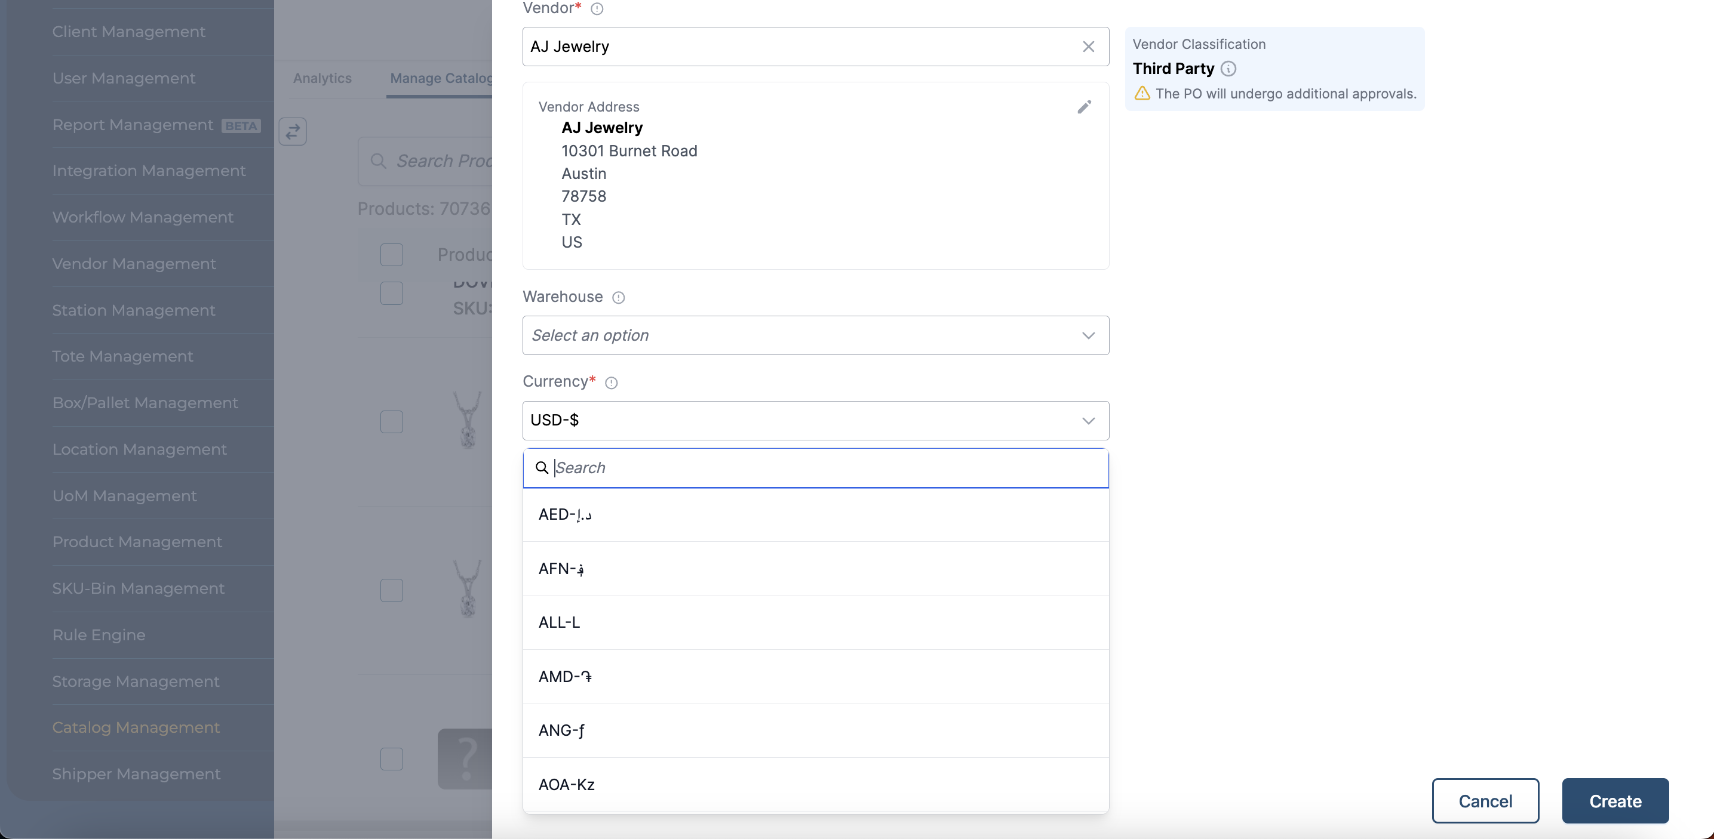Open Vendor Management in the sidebar

click(134, 263)
